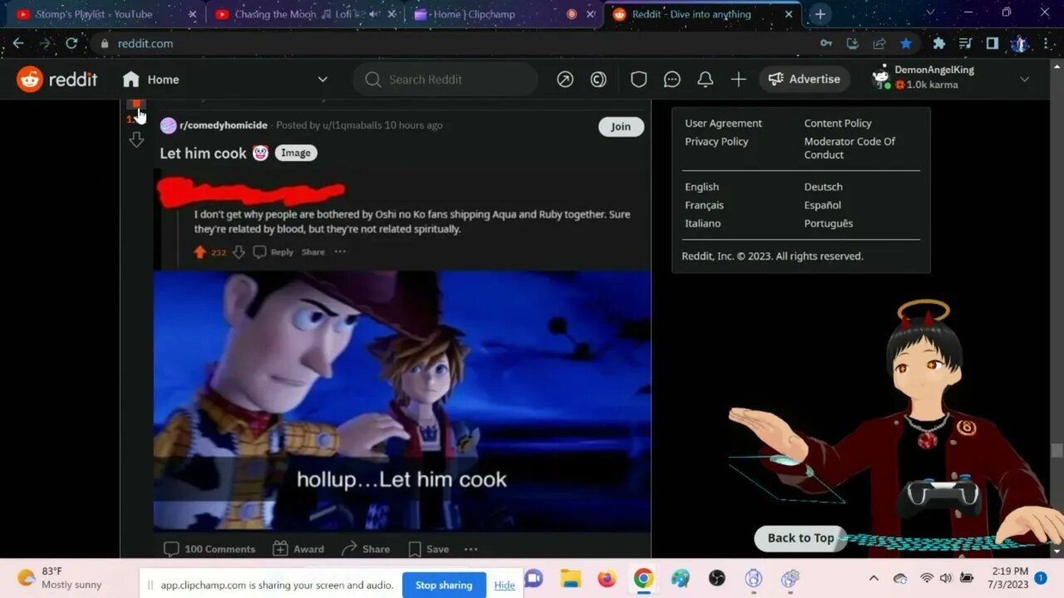Open File Explorer from the taskbar
Screen dimensions: 1064x598
coord(570,578)
